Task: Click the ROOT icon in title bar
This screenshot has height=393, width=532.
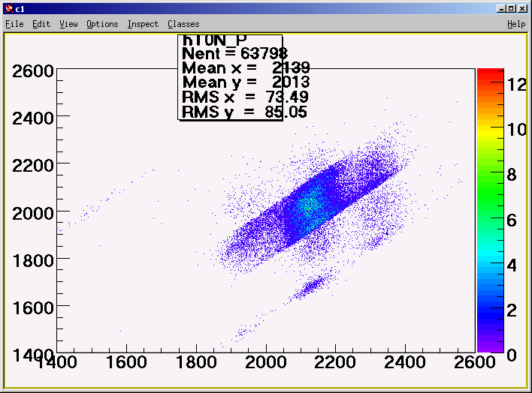Action: 9,8
